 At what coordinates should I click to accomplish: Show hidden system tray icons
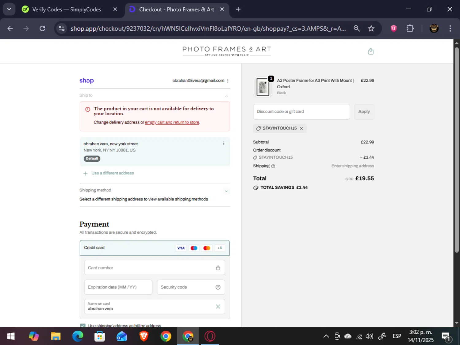tap(326, 336)
